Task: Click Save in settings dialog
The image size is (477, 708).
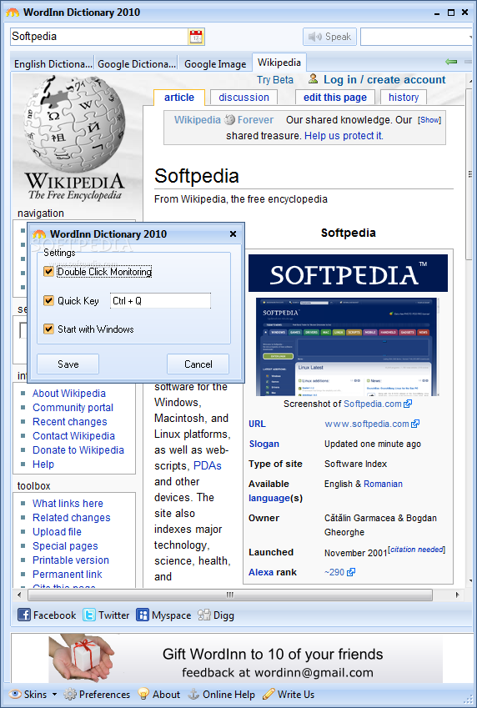Action: (68, 364)
